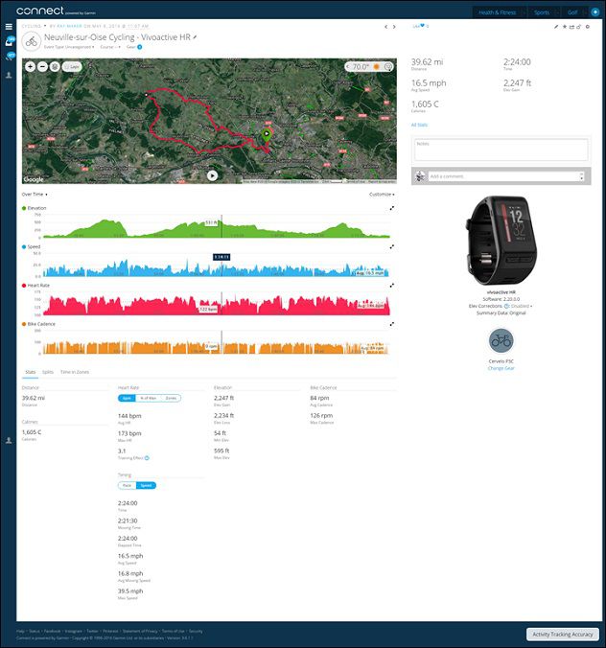Select Speed timing option
The height and width of the screenshot is (648, 606).
(x=146, y=485)
